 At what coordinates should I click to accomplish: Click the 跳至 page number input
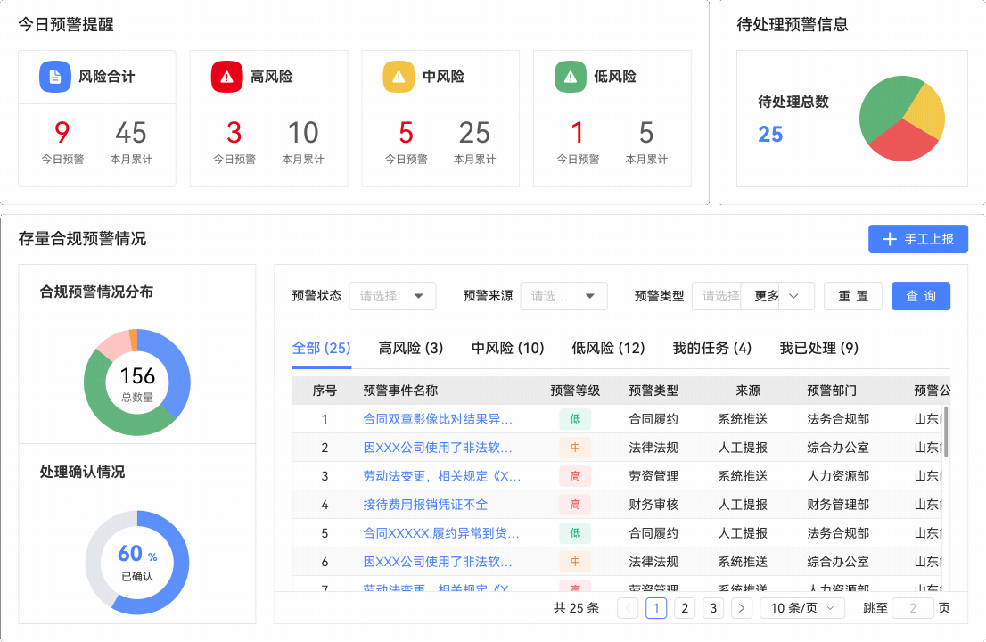(x=912, y=608)
